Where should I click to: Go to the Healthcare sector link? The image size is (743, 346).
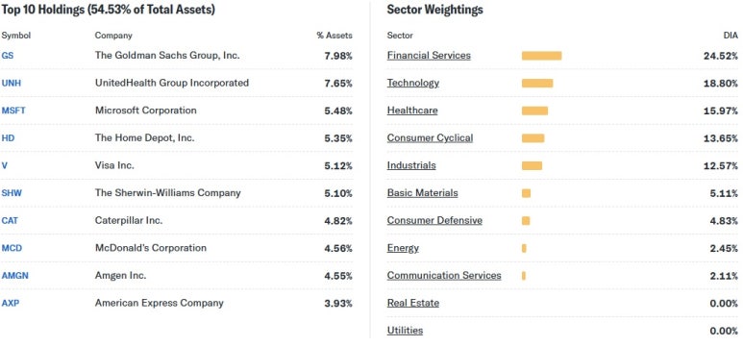[x=412, y=111]
